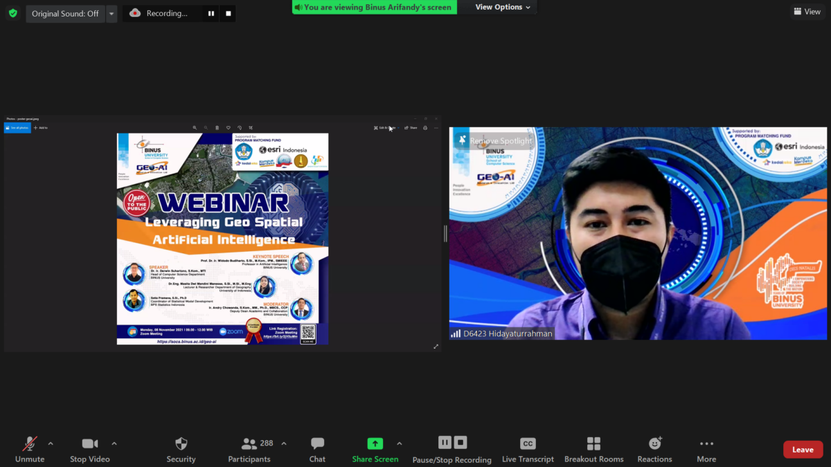Leave the meeting
831x467 pixels.
tap(803, 450)
